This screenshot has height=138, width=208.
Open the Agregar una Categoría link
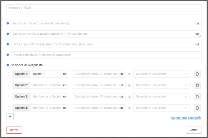186,118
